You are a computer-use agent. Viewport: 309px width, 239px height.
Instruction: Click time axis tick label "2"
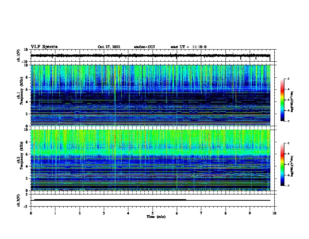coord(80,213)
